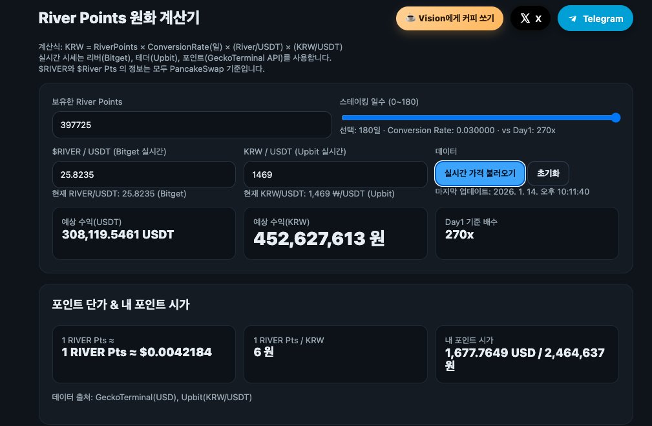Click the 452,627,613 원 value
This screenshot has width=652, height=426.
click(319, 239)
